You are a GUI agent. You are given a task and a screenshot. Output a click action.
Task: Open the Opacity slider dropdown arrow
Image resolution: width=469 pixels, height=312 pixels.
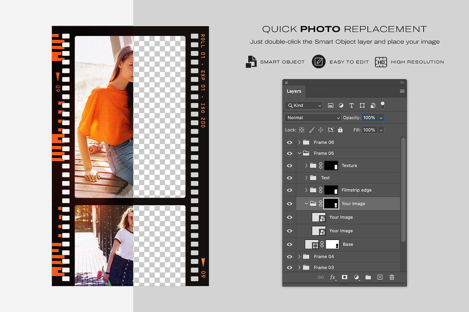[381, 117]
